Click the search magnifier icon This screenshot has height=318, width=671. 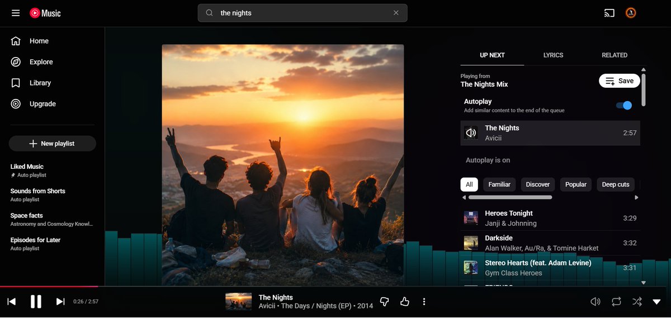[x=210, y=13]
